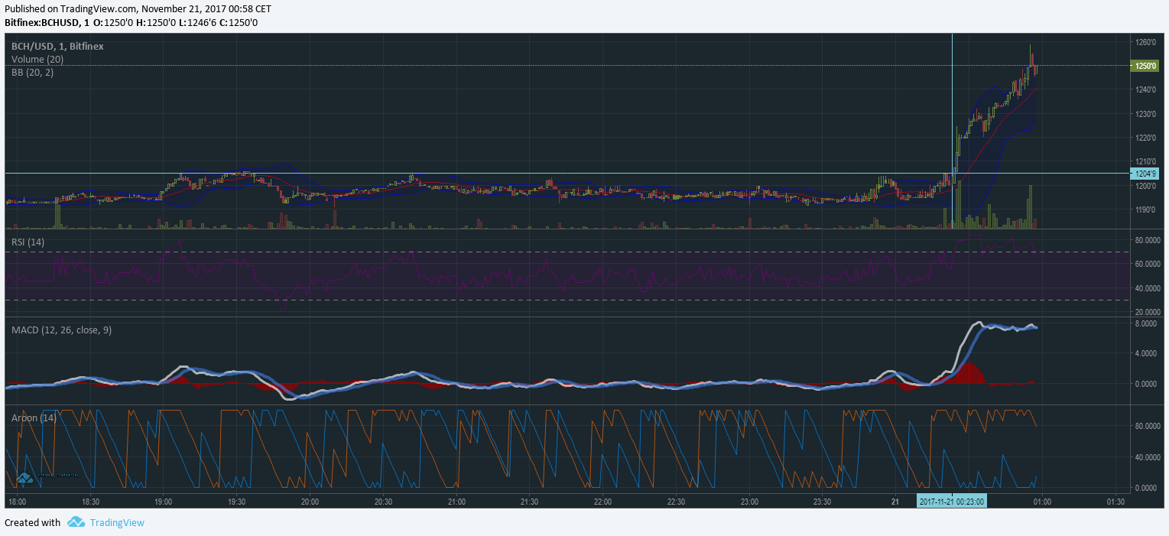Click the 1260'0 price axis label
1169x536 pixels.
pos(1145,42)
